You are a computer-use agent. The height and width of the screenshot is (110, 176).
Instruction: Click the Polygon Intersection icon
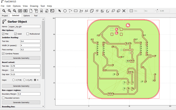[x=97, y=11]
